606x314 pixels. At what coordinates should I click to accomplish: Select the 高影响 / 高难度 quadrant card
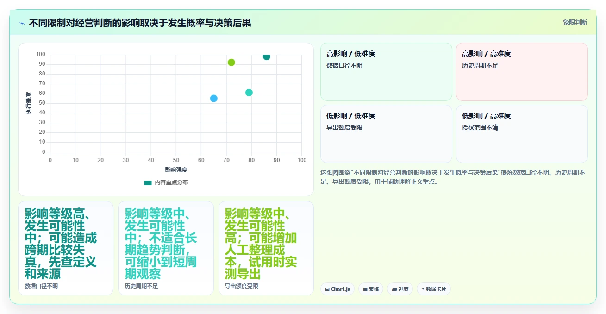(522, 72)
